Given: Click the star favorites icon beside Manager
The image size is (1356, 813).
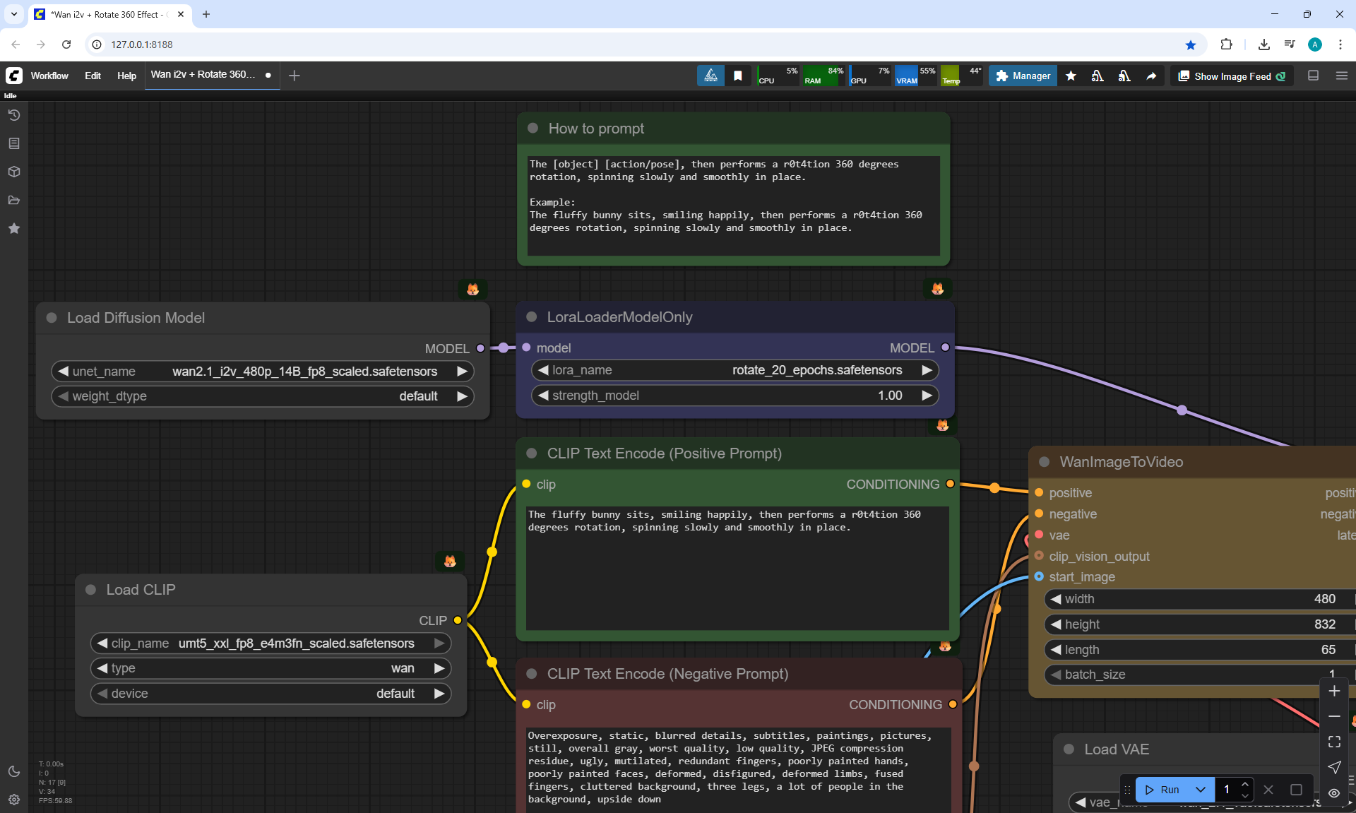Looking at the screenshot, I should pos(1071,76).
